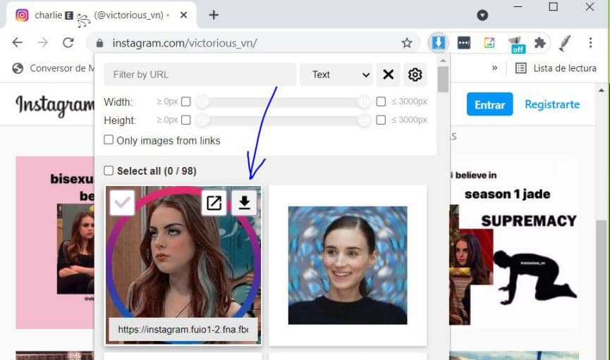Click the address bar URL
Screen dimensions: 610x360
184,43
